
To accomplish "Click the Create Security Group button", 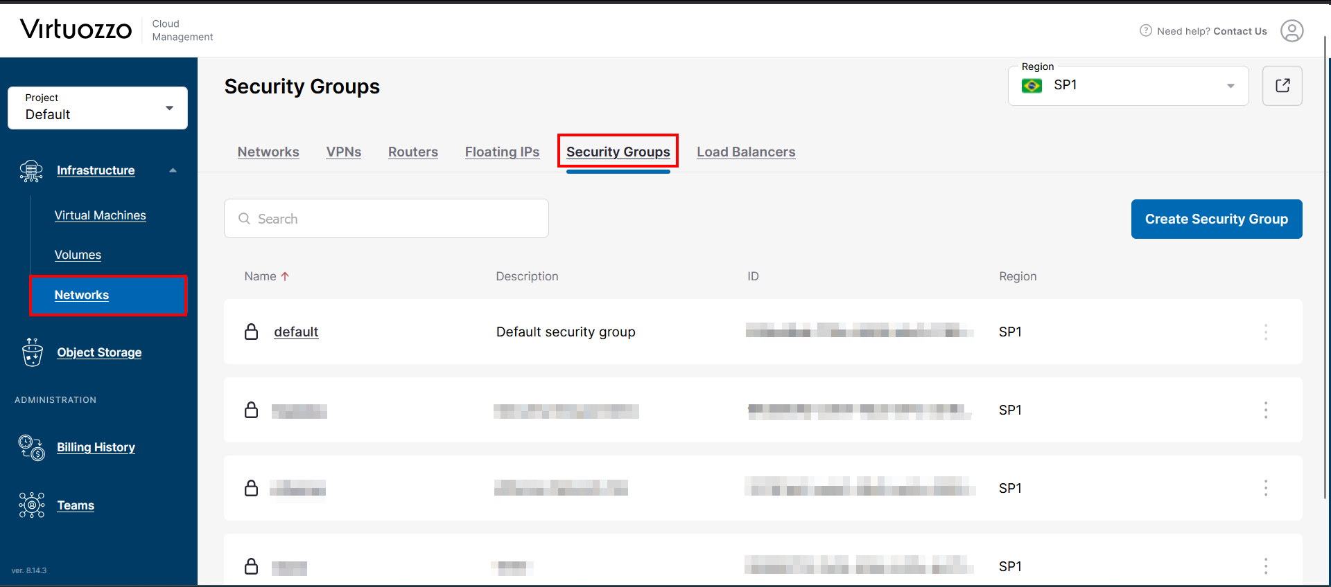I will (x=1217, y=219).
